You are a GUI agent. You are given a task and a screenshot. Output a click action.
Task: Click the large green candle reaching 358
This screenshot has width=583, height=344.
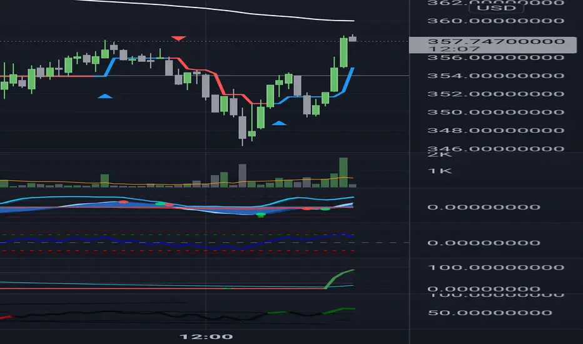pos(343,52)
